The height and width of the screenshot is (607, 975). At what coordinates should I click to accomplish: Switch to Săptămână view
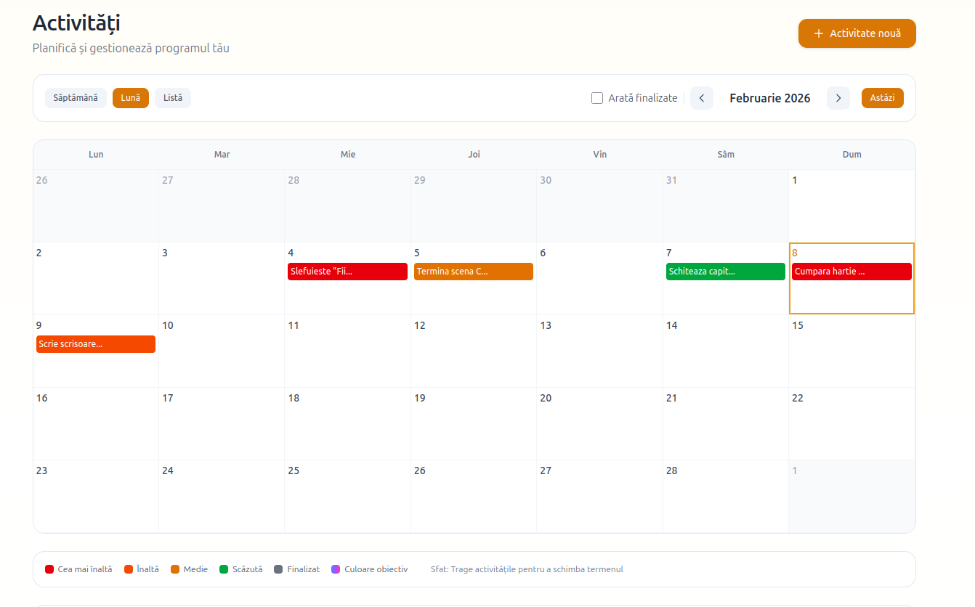tap(76, 98)
